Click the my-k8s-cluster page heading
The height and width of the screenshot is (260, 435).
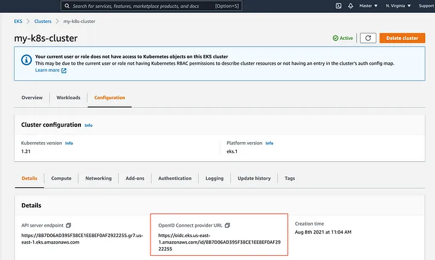tap(46, 38)
